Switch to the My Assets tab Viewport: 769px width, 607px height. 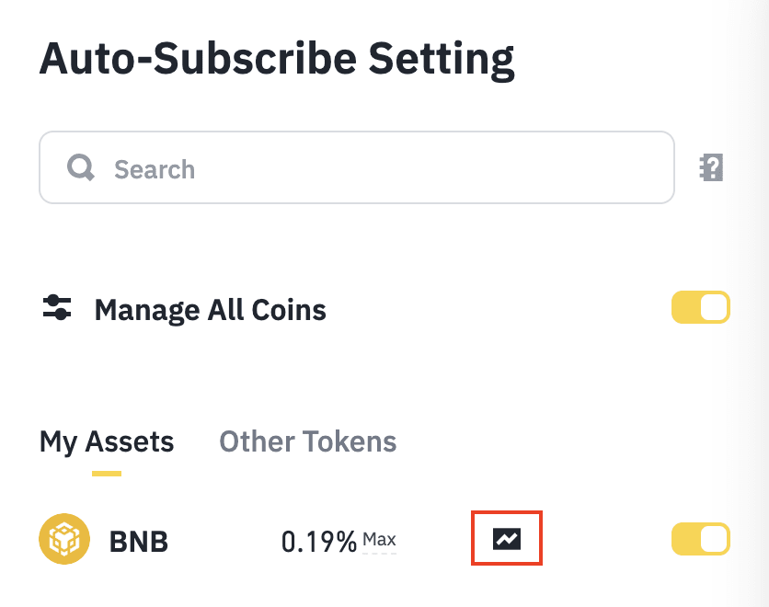click(x=107, y=441)
